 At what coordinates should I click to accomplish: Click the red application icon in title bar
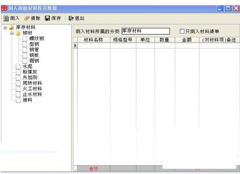4,8
